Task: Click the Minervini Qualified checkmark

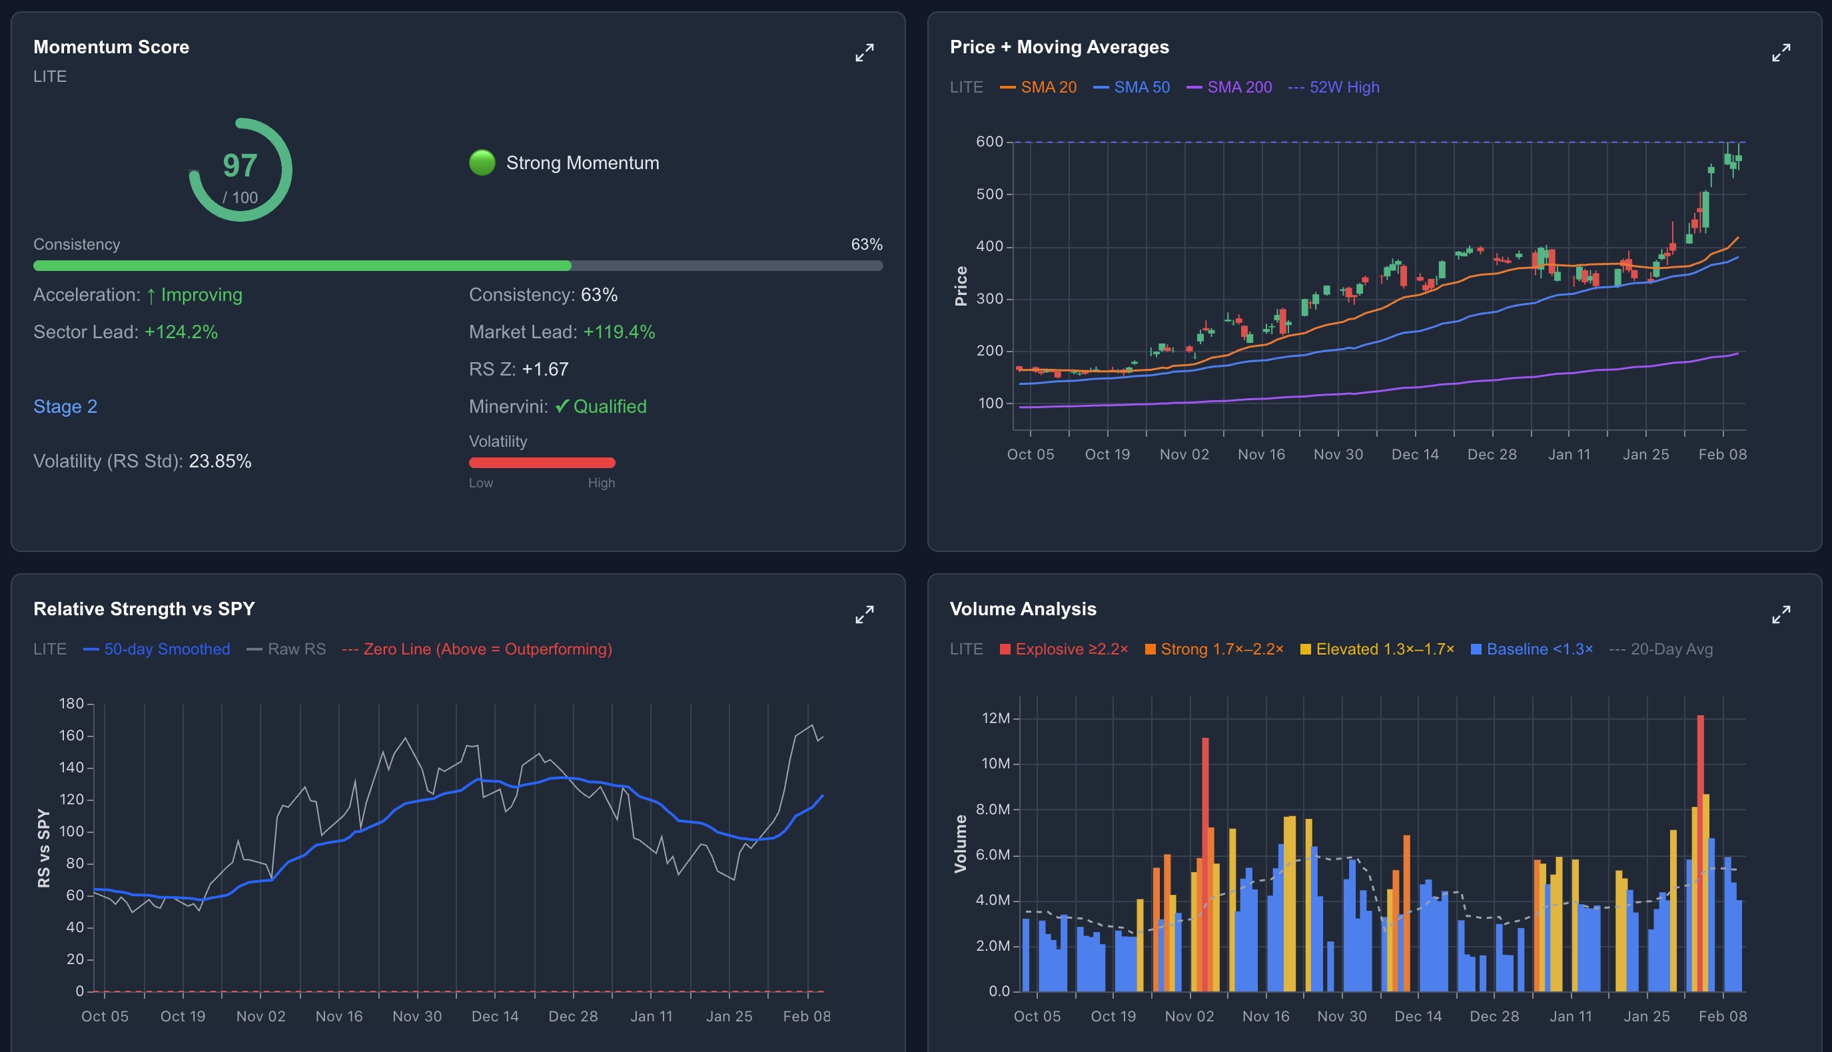Action: tap(562, 406)
